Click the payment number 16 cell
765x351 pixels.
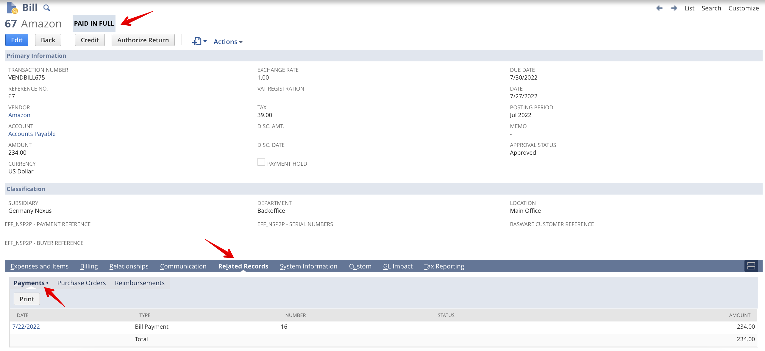(x=284, y=327)
